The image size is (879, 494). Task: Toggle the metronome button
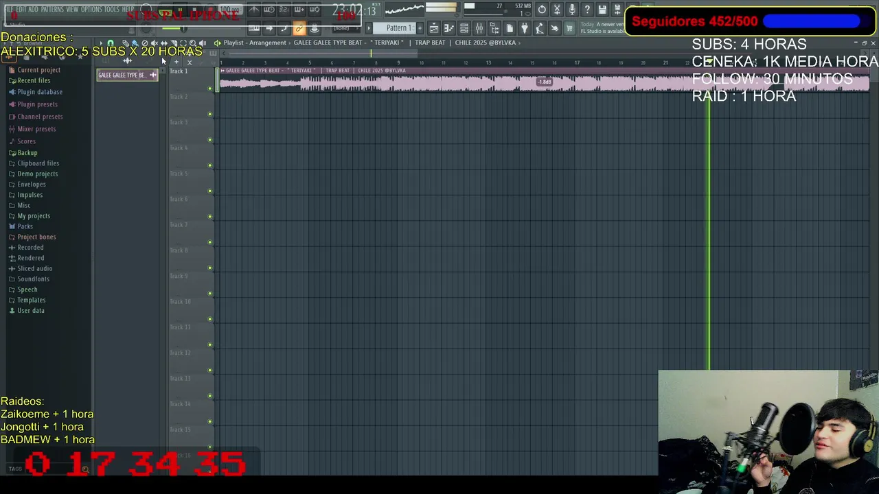255,10
